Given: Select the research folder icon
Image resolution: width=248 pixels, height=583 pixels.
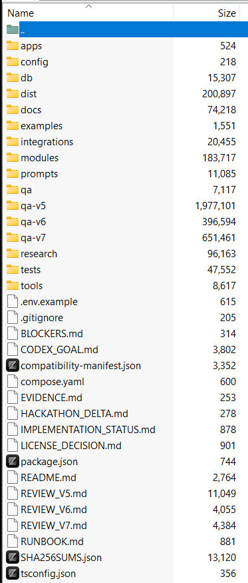Looking at the screenshot, I should [x=13, y=254].
